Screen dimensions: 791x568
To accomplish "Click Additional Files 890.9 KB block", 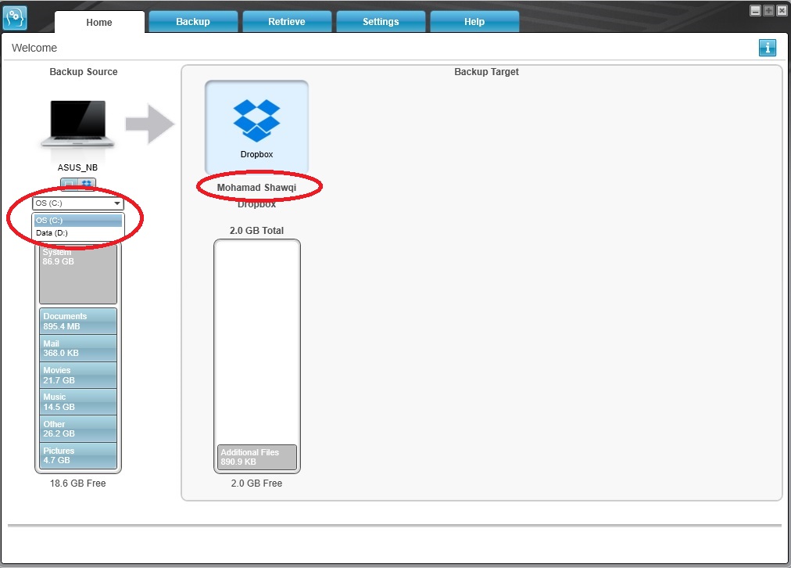I will click(257, 457).
